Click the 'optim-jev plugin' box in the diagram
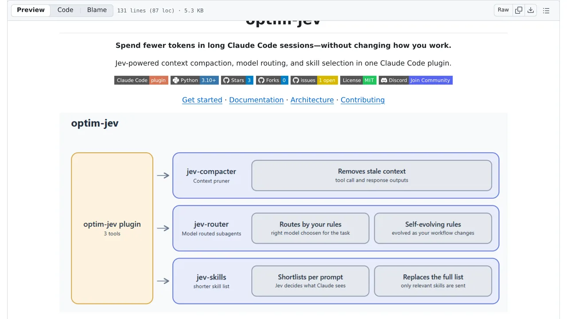567x319 pixels. (x=112, y=228)
